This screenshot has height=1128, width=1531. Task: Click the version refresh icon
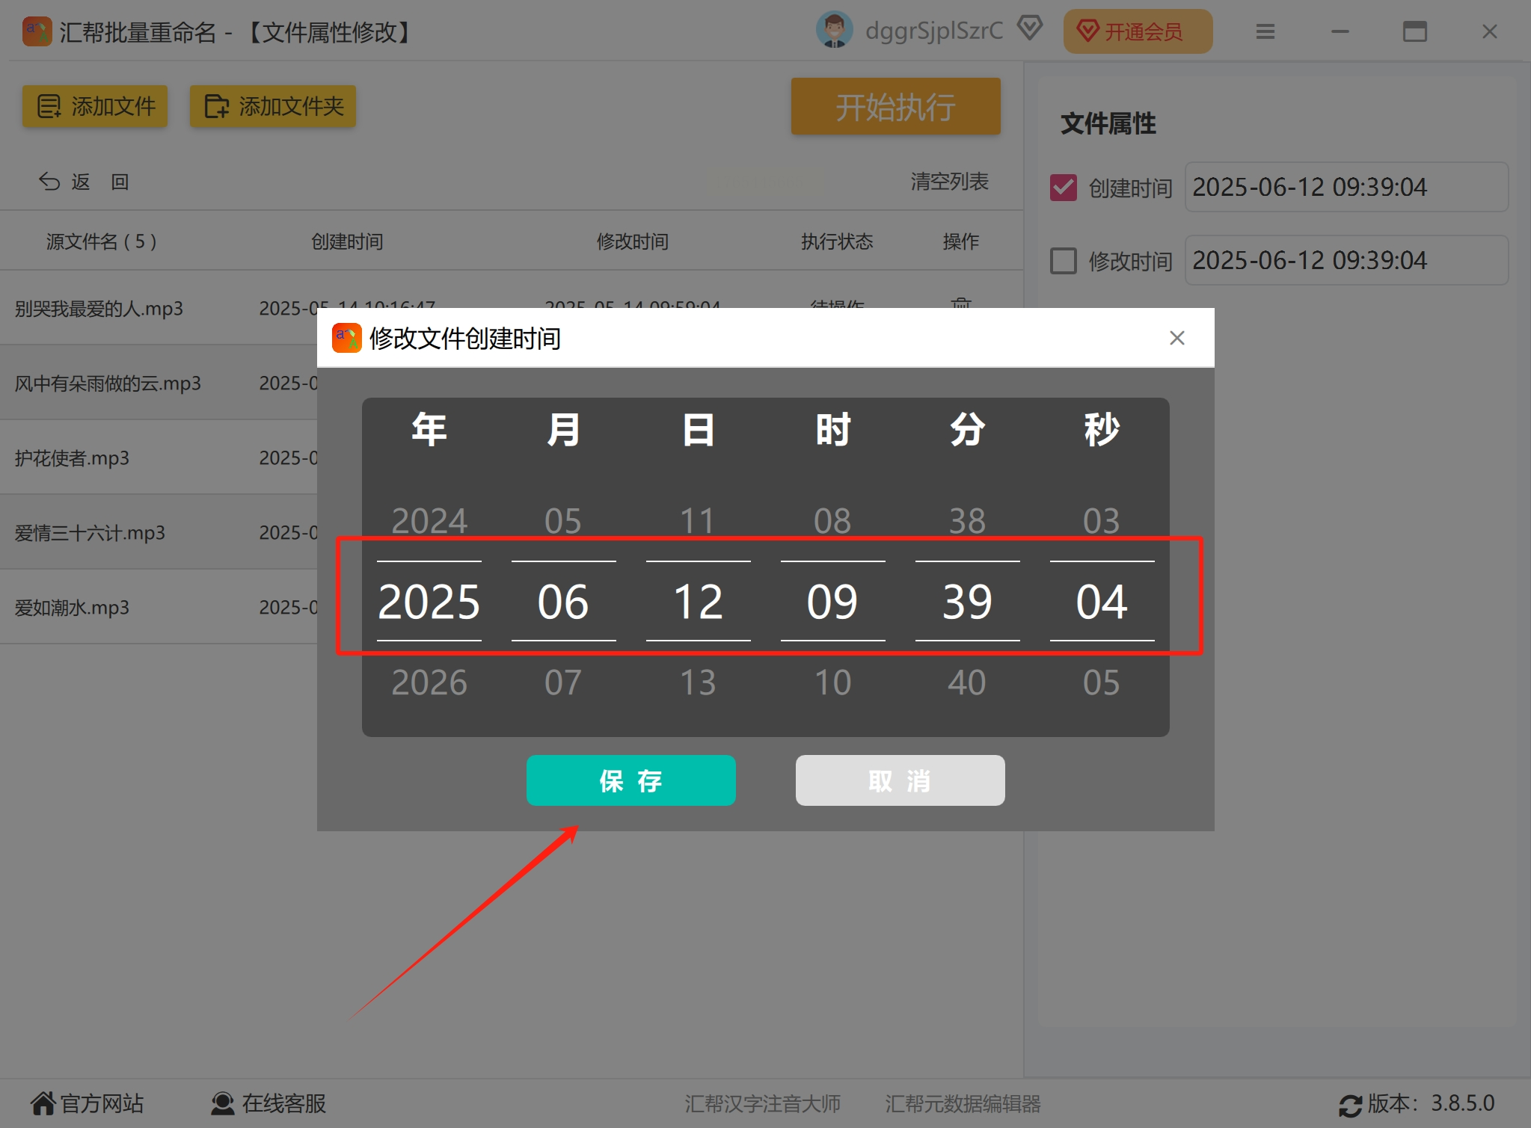[x=1350, y=1105]
